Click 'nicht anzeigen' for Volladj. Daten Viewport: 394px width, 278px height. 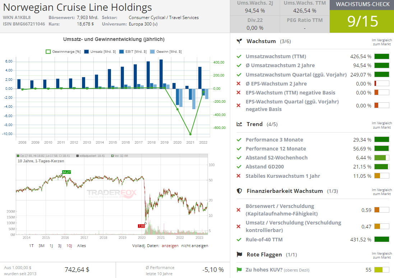coord(195,246)
